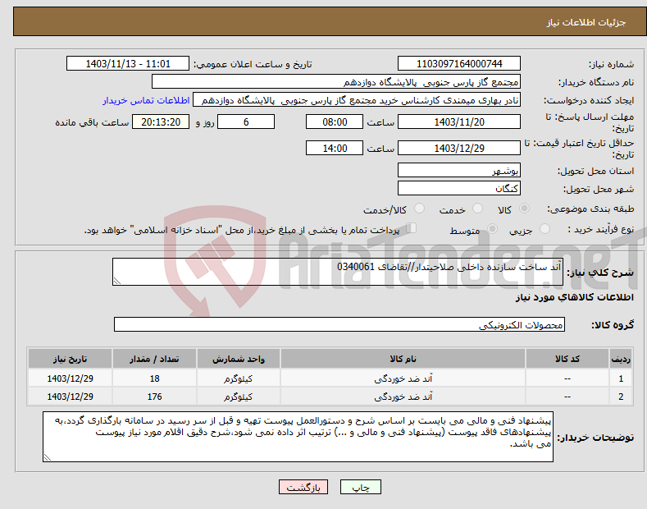Click آند ضد خوردگی in row 2
The width and height of the screenshot is (647, 509).
coord(403,397)
